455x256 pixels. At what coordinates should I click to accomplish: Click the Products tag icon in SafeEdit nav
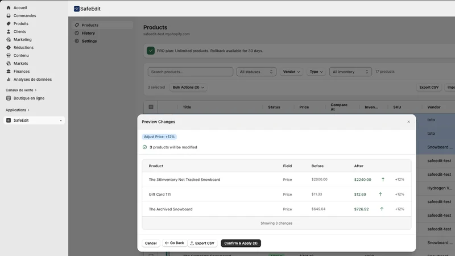pyautogui.click(x=77, y=25)
